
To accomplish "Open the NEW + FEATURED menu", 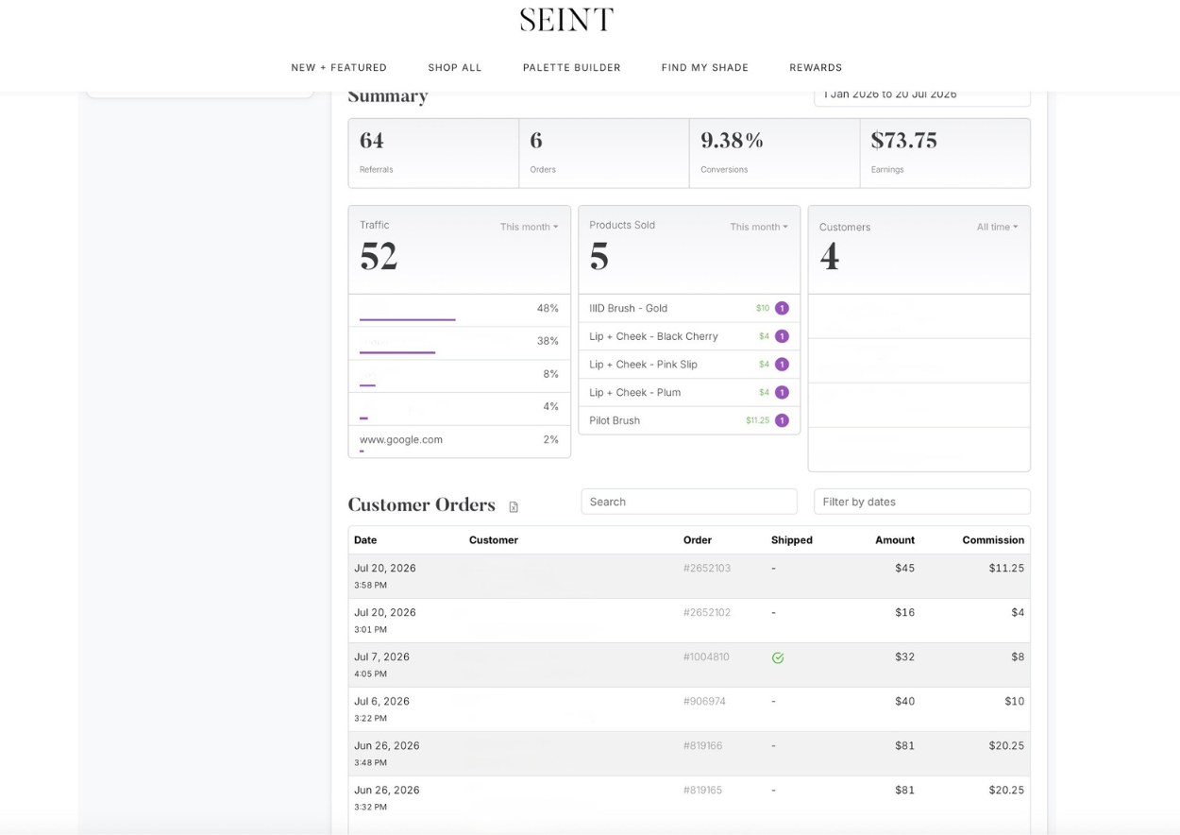I will [339, 68].
